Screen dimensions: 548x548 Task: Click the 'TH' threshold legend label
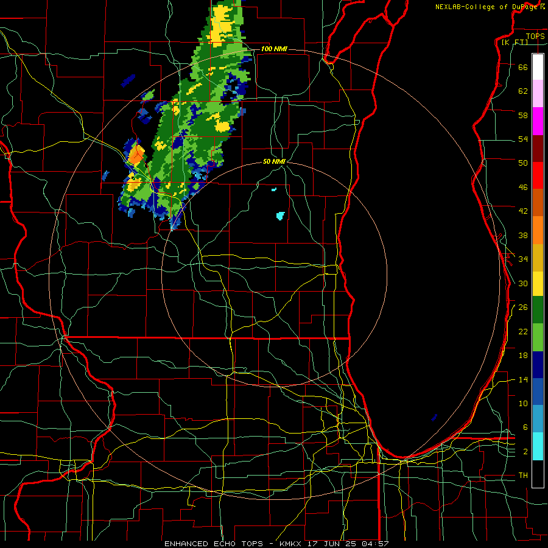pyautogui.click(x=523, y=476)
